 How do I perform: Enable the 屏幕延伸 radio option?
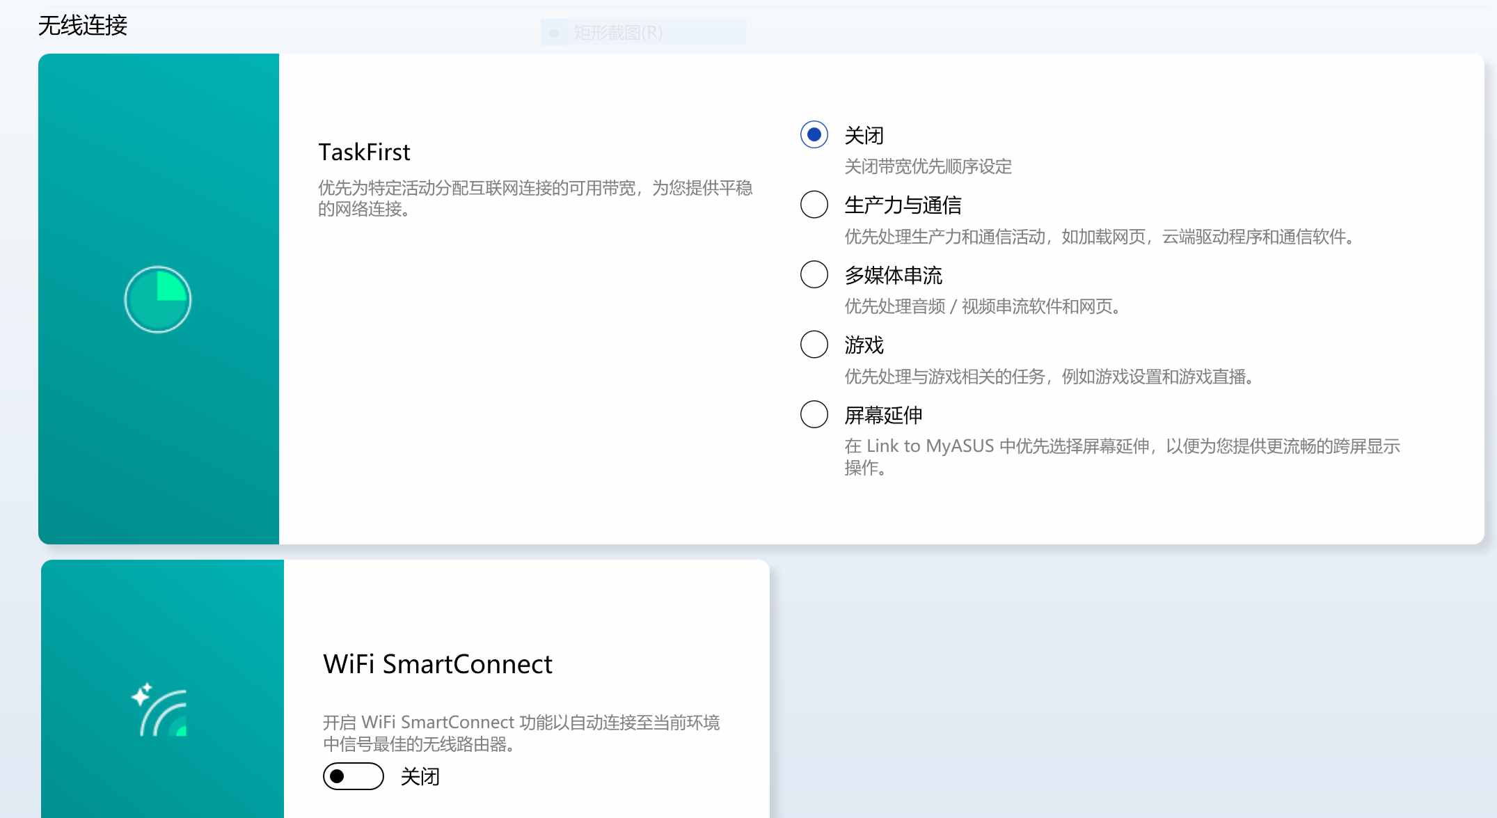(x=814, y=414)
